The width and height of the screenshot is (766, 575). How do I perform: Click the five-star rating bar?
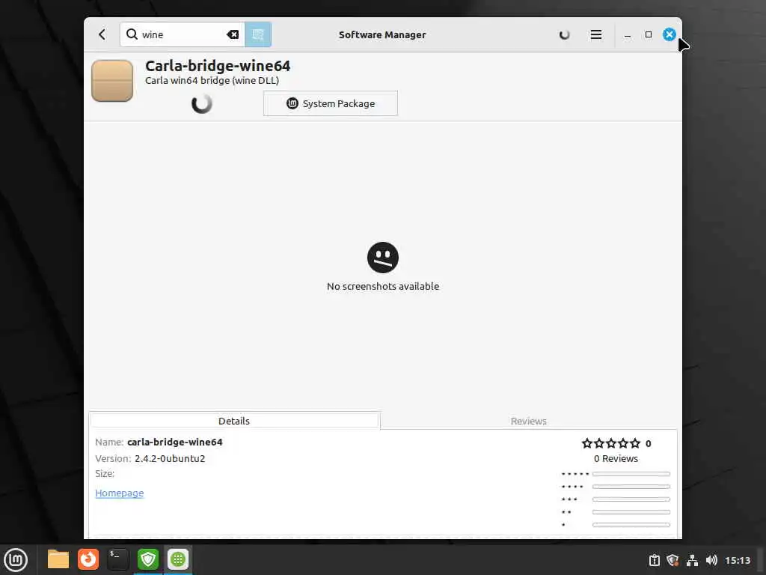point(631,474)
